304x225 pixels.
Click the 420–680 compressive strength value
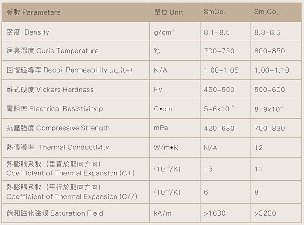(x=219, y=128)
